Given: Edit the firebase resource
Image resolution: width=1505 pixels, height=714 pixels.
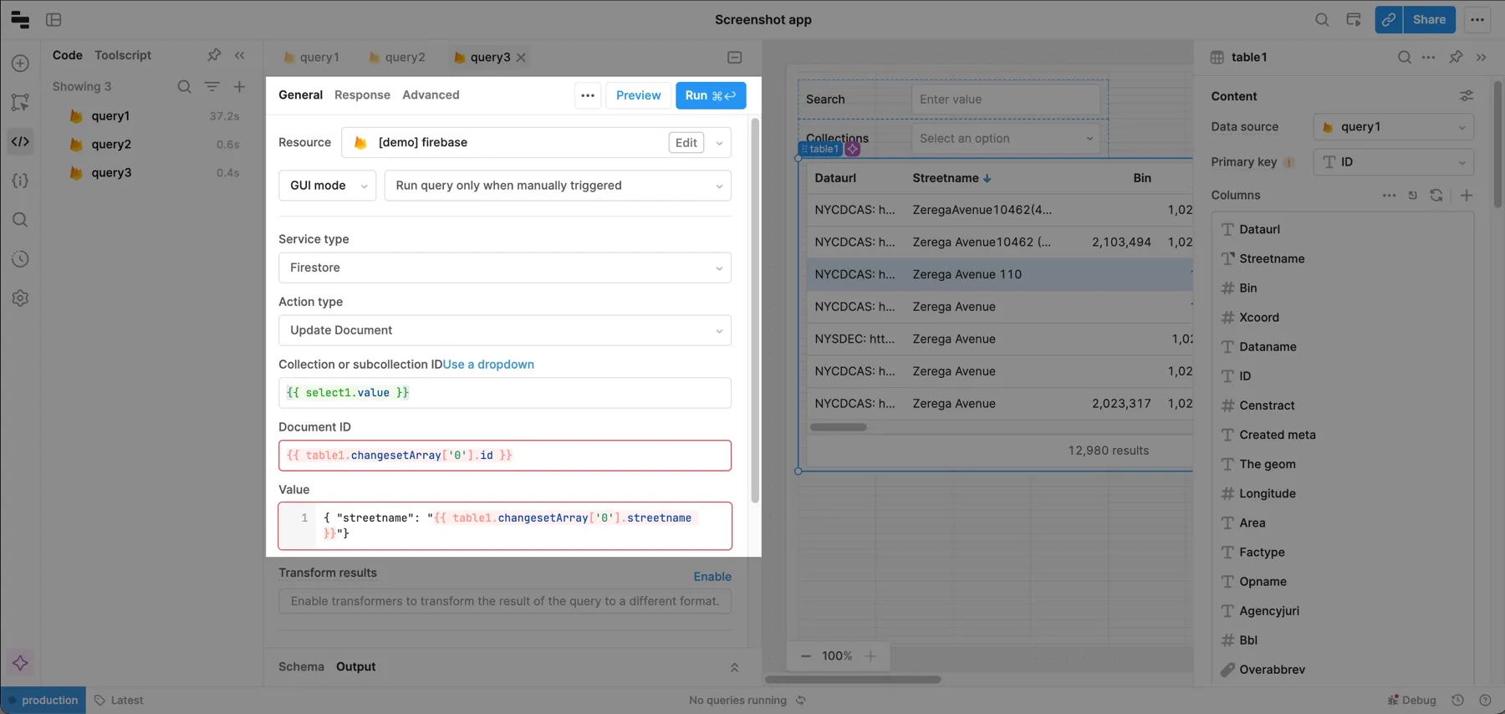Looking at the screenshot, I should click(x=686, y=143).
